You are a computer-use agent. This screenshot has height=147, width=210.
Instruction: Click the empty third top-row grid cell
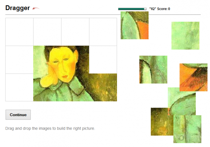(x=75, y=32)
